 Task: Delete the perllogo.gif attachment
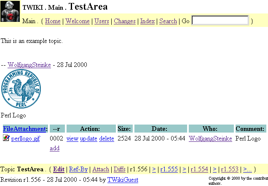point(107,138)
